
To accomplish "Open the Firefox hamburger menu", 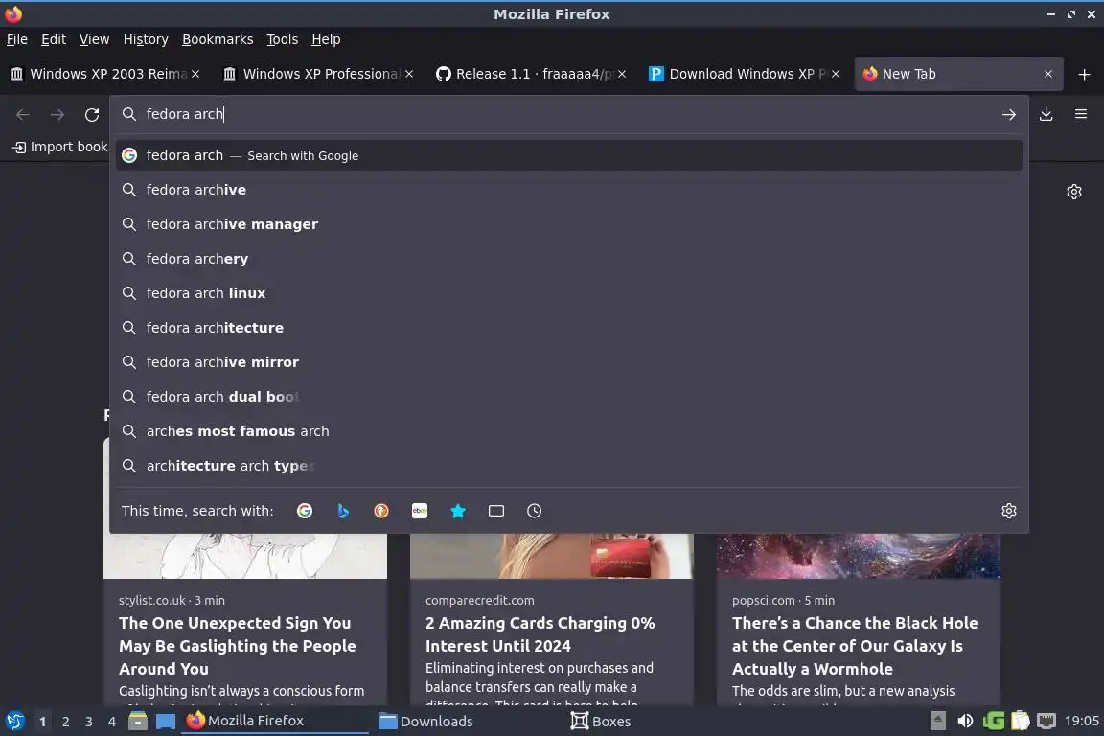I will point(1081,114).
